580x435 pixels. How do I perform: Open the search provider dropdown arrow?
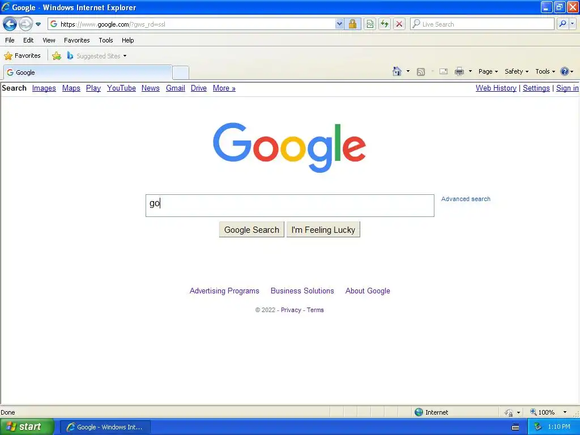pos(572,24)
